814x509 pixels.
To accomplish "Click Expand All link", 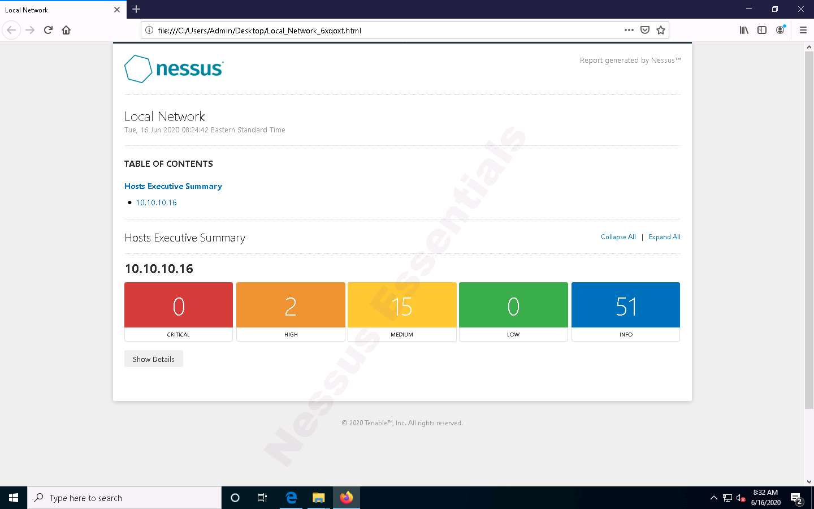I will pyautogui.click(x=665, y=237).
